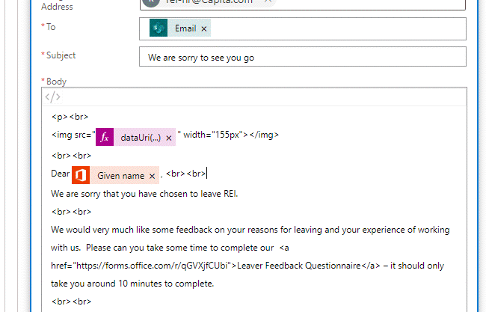Select the Given name token label

tap(120, 177)
